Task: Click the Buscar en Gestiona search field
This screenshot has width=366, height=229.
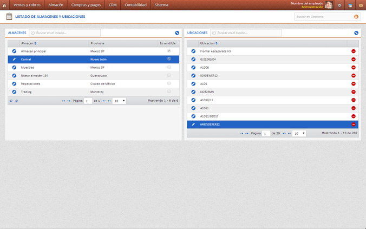Action: pyautogui.click(x=323, y=17)
